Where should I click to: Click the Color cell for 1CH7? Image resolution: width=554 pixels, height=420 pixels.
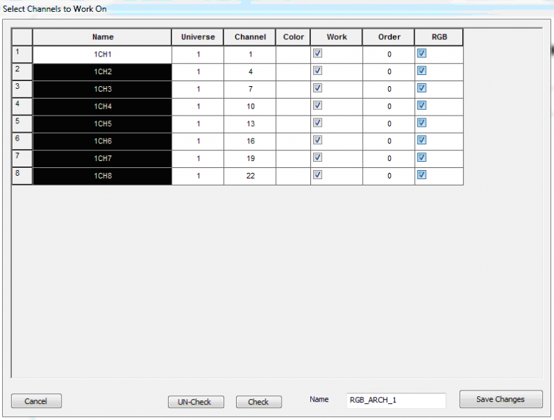pyautogui.click(x=293, y=159)
